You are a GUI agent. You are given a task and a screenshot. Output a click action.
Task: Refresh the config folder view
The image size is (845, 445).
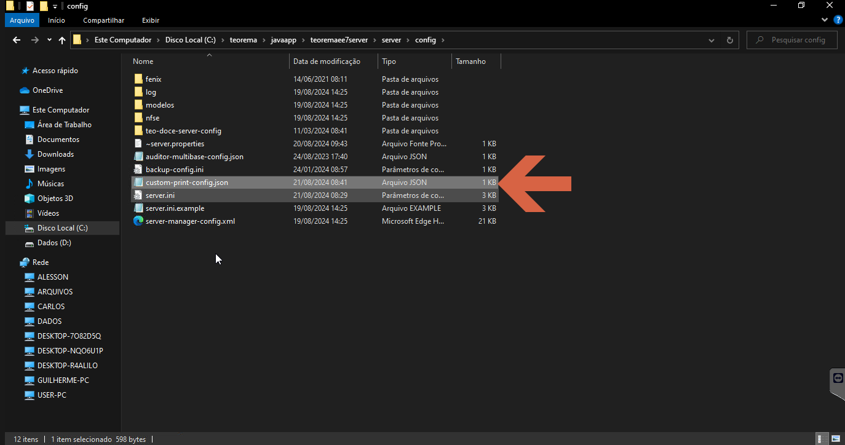pyautogui.click(x=730, y=40)
